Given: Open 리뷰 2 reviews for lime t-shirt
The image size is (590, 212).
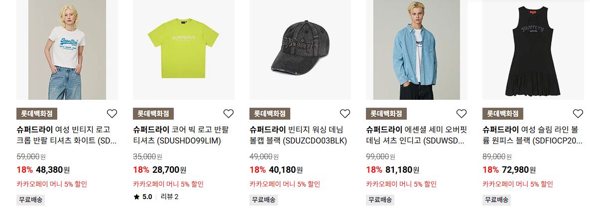Looking at the screenshot, I should pyautogui.click(x=169, y=197).
